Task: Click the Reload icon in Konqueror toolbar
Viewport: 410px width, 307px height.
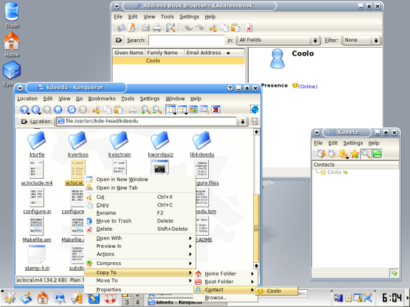Action: [71, 110]
